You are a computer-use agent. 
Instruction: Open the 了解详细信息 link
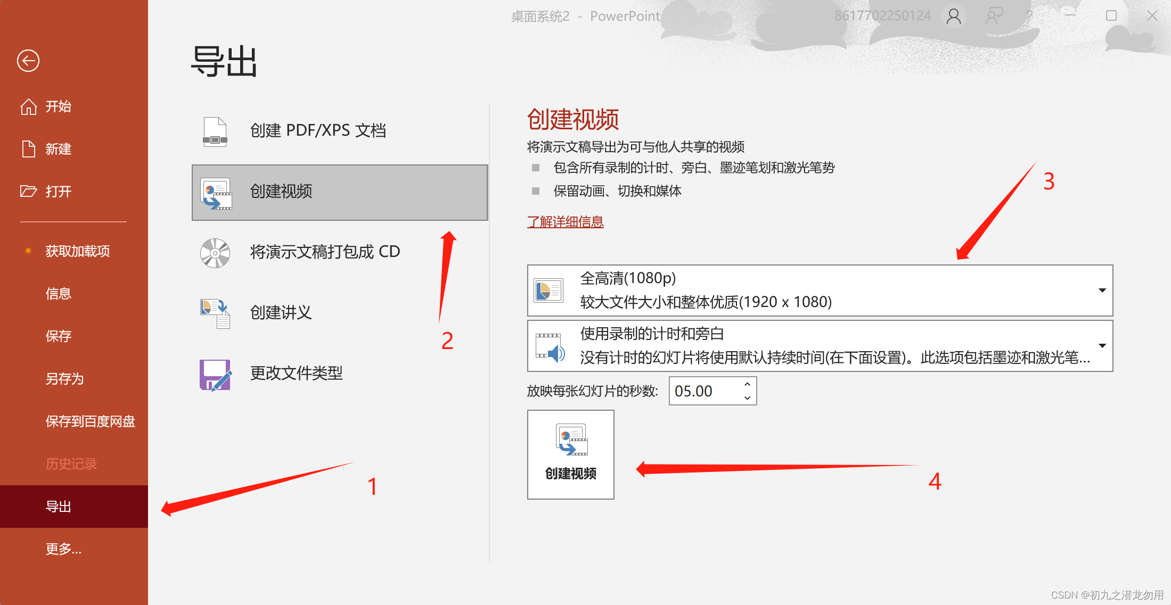tap(566, 222)
